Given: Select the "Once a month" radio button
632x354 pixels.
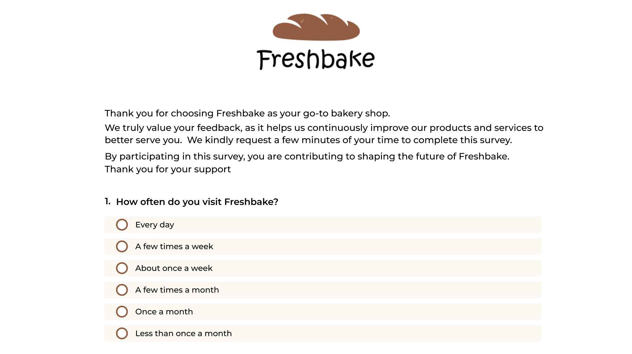Looking at the screenshot, I should pyautogui.click(x=122, y=312).
